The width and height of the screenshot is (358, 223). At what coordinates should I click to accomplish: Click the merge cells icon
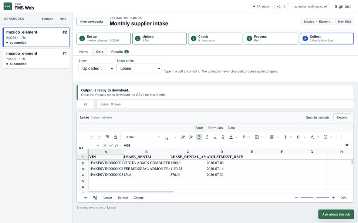(326, 137)
